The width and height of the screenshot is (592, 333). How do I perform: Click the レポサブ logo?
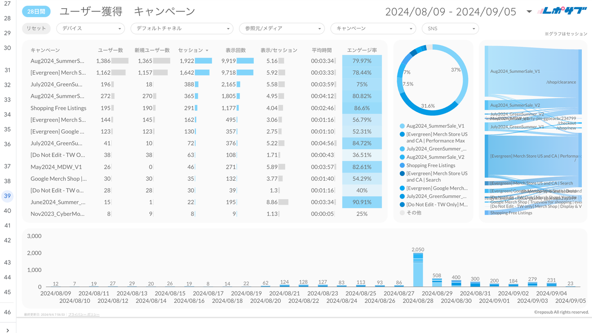[x=562, y=11]
